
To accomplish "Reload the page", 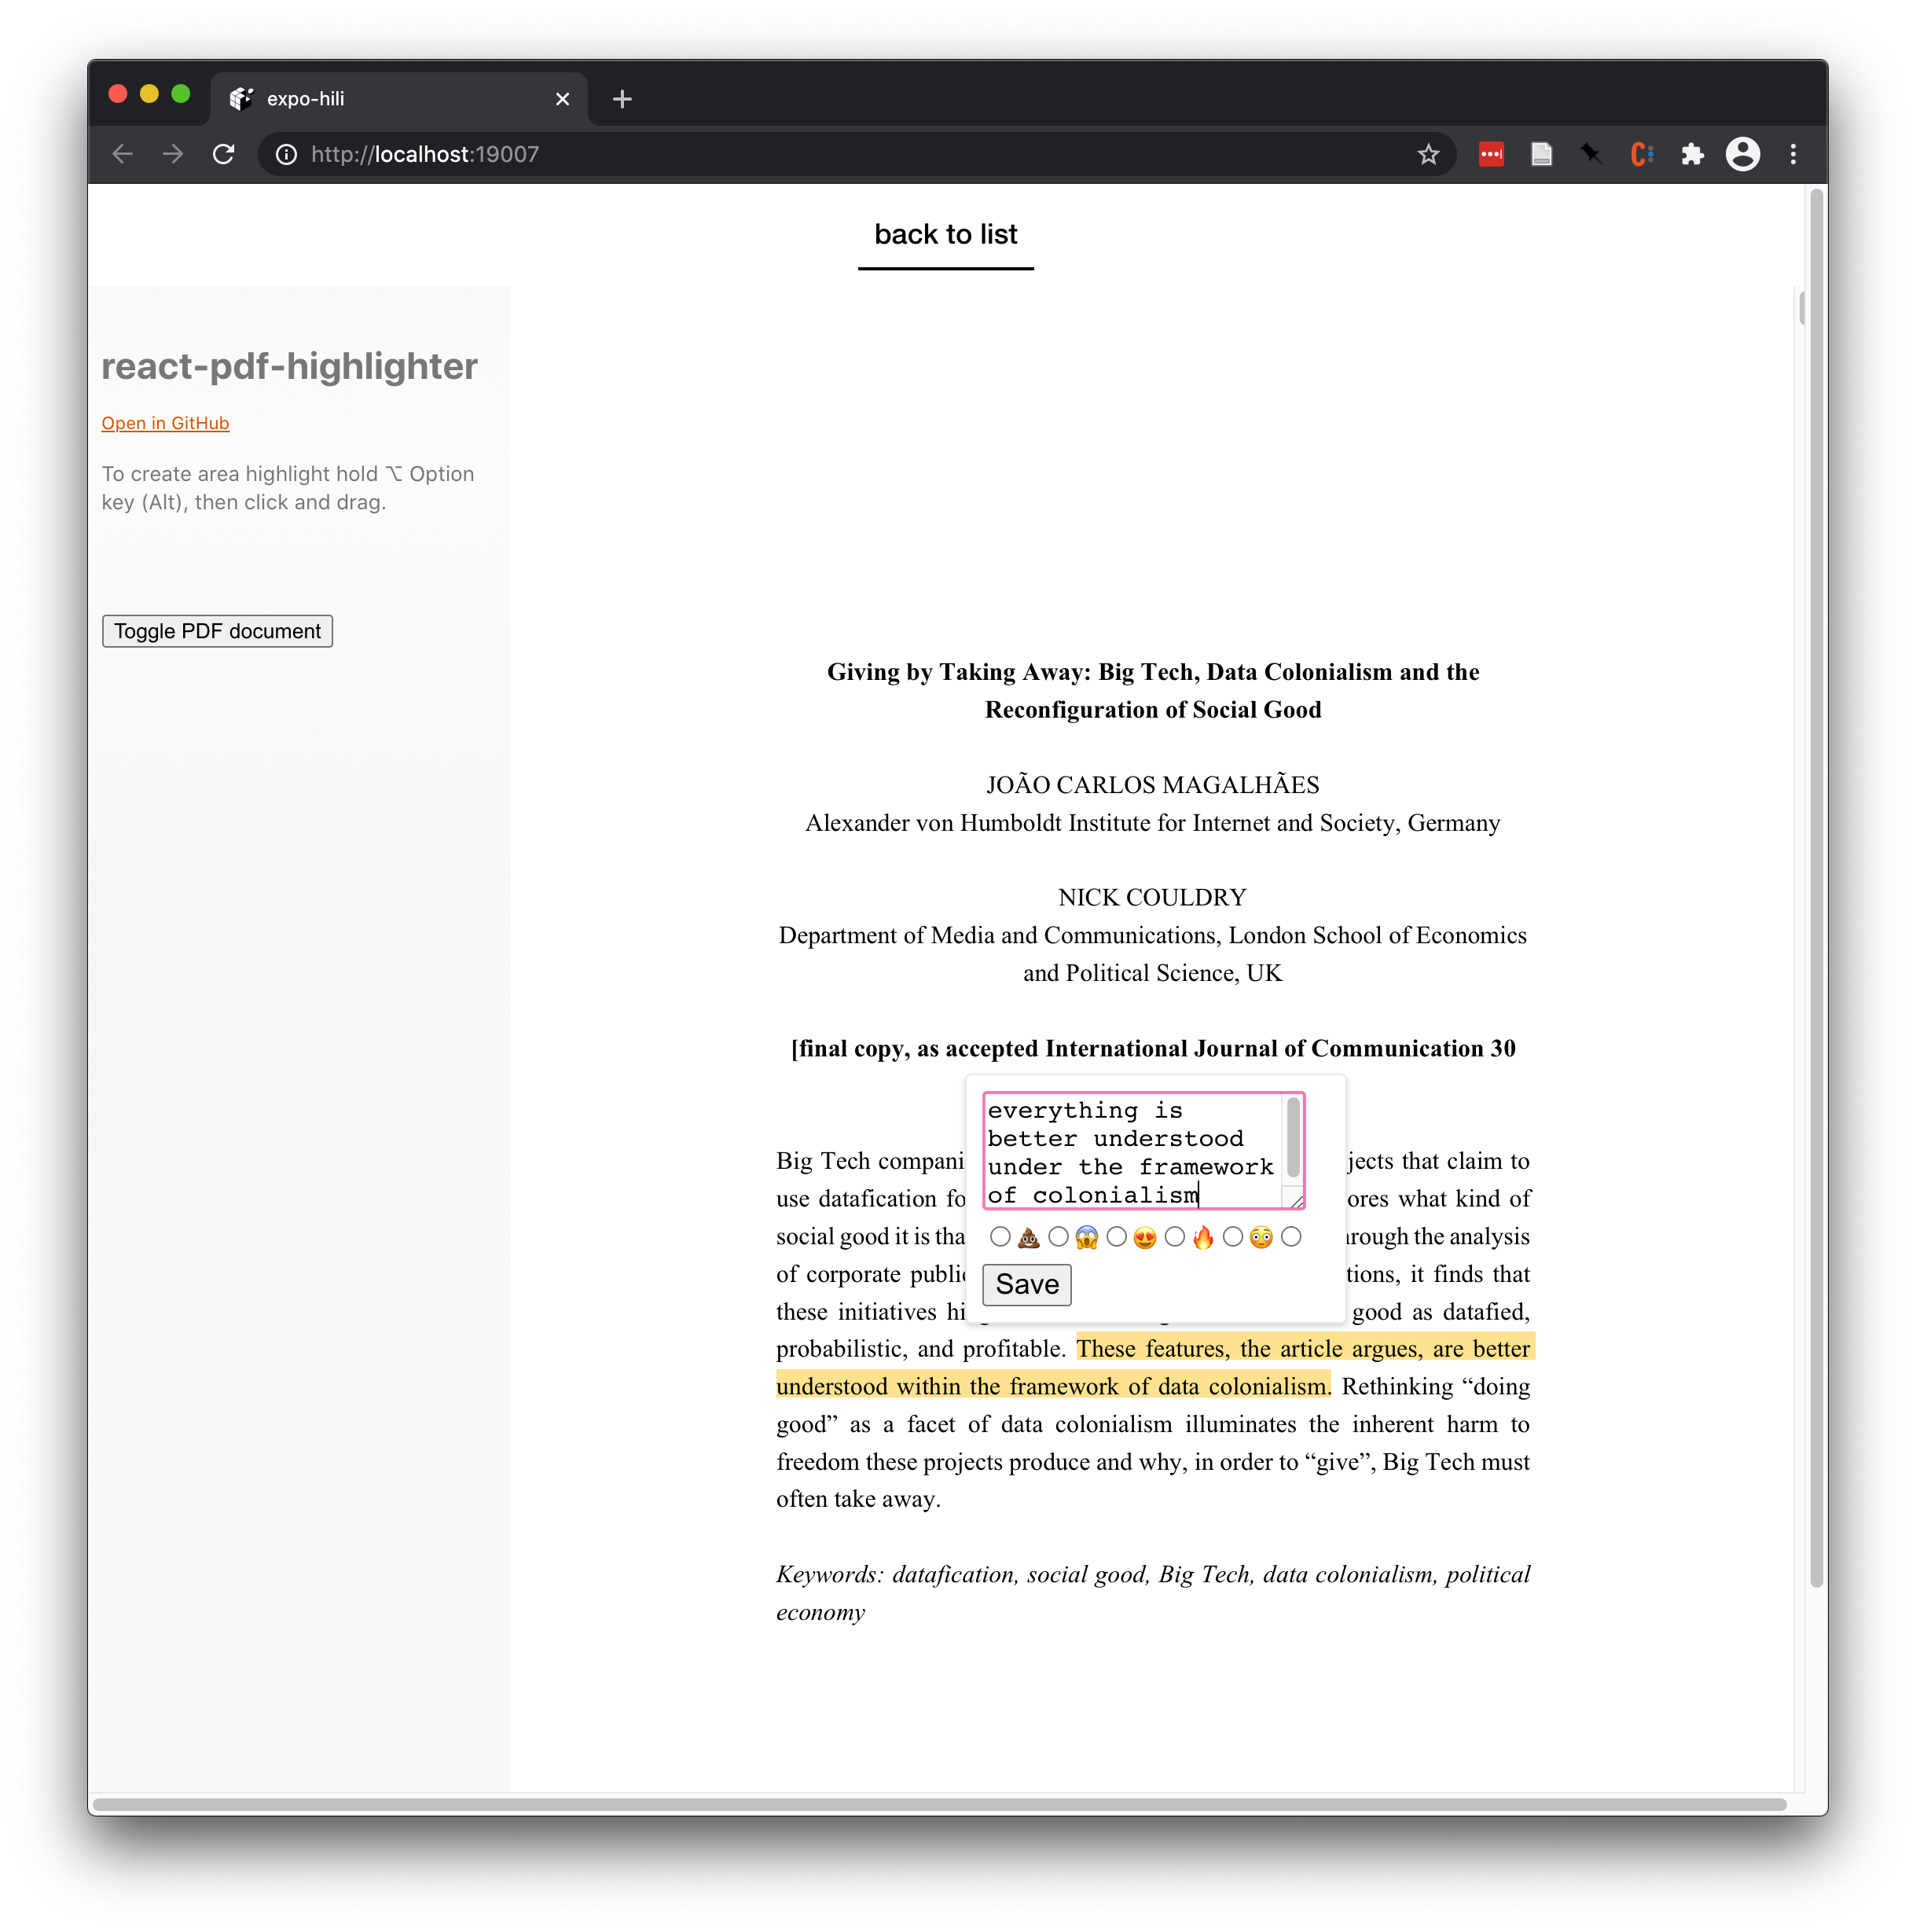I will coord(224,154).
